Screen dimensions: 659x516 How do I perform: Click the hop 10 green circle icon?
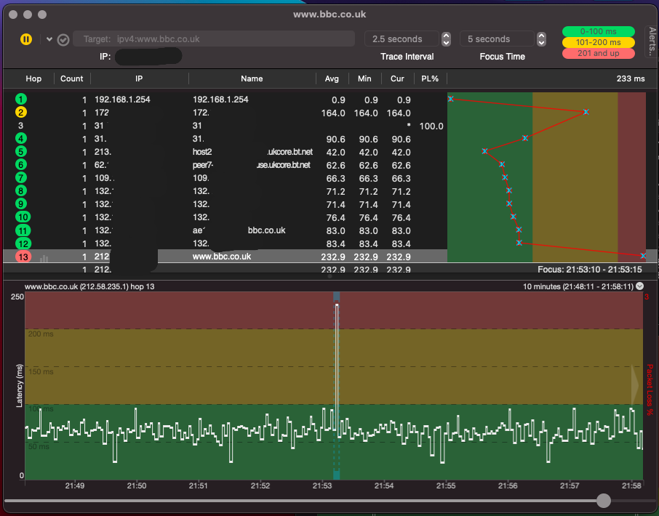23,217
